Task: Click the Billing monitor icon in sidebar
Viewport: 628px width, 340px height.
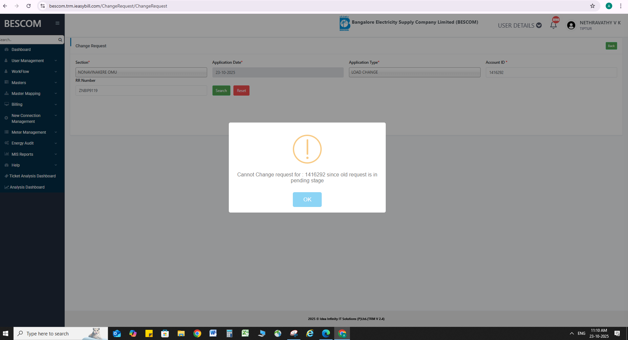Action: (7, 104)
